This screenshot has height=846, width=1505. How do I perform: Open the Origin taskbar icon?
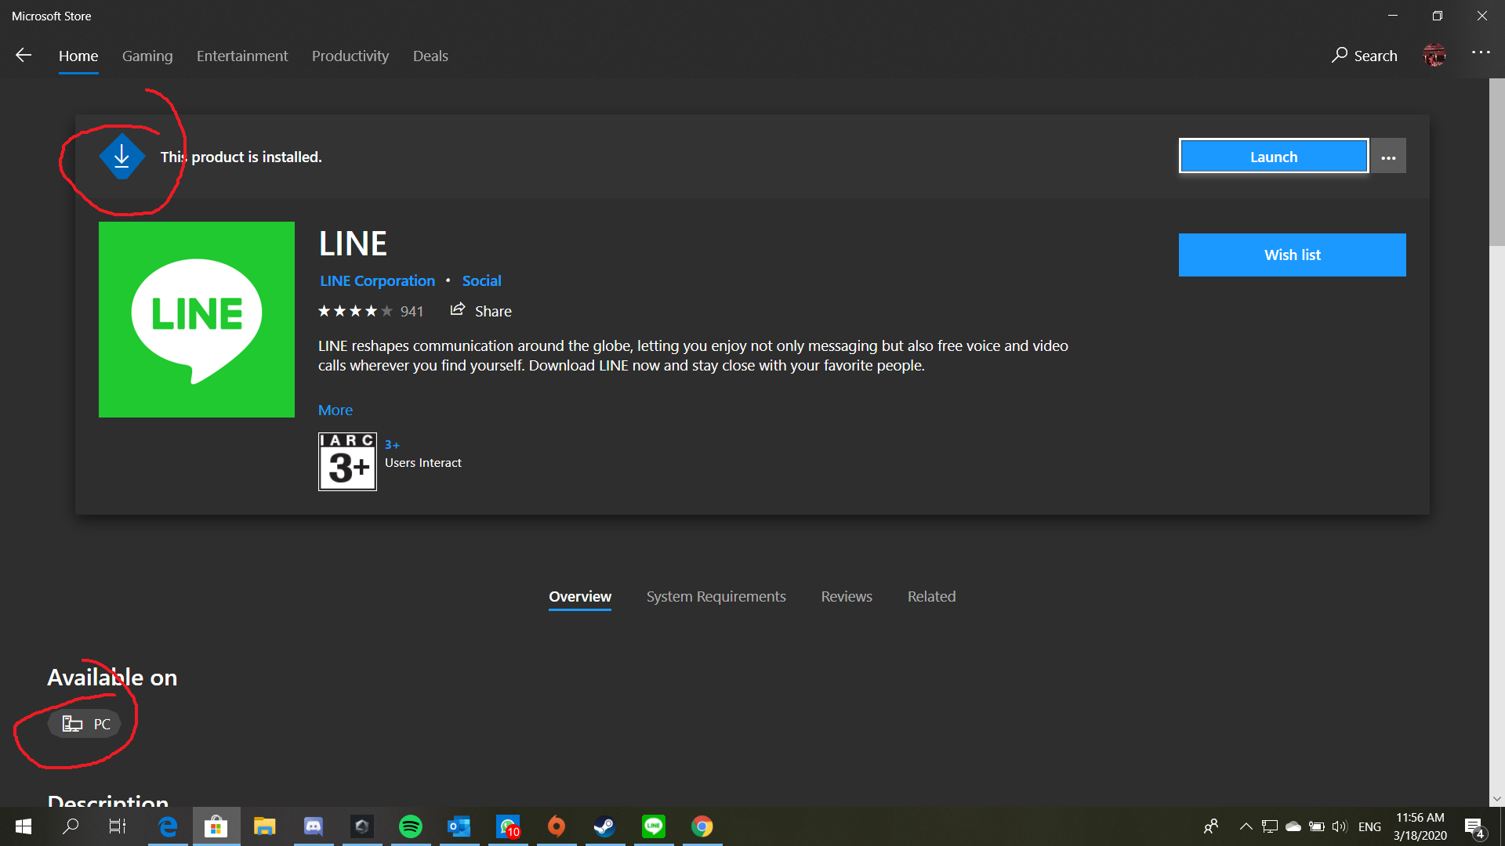click(557, 826)
